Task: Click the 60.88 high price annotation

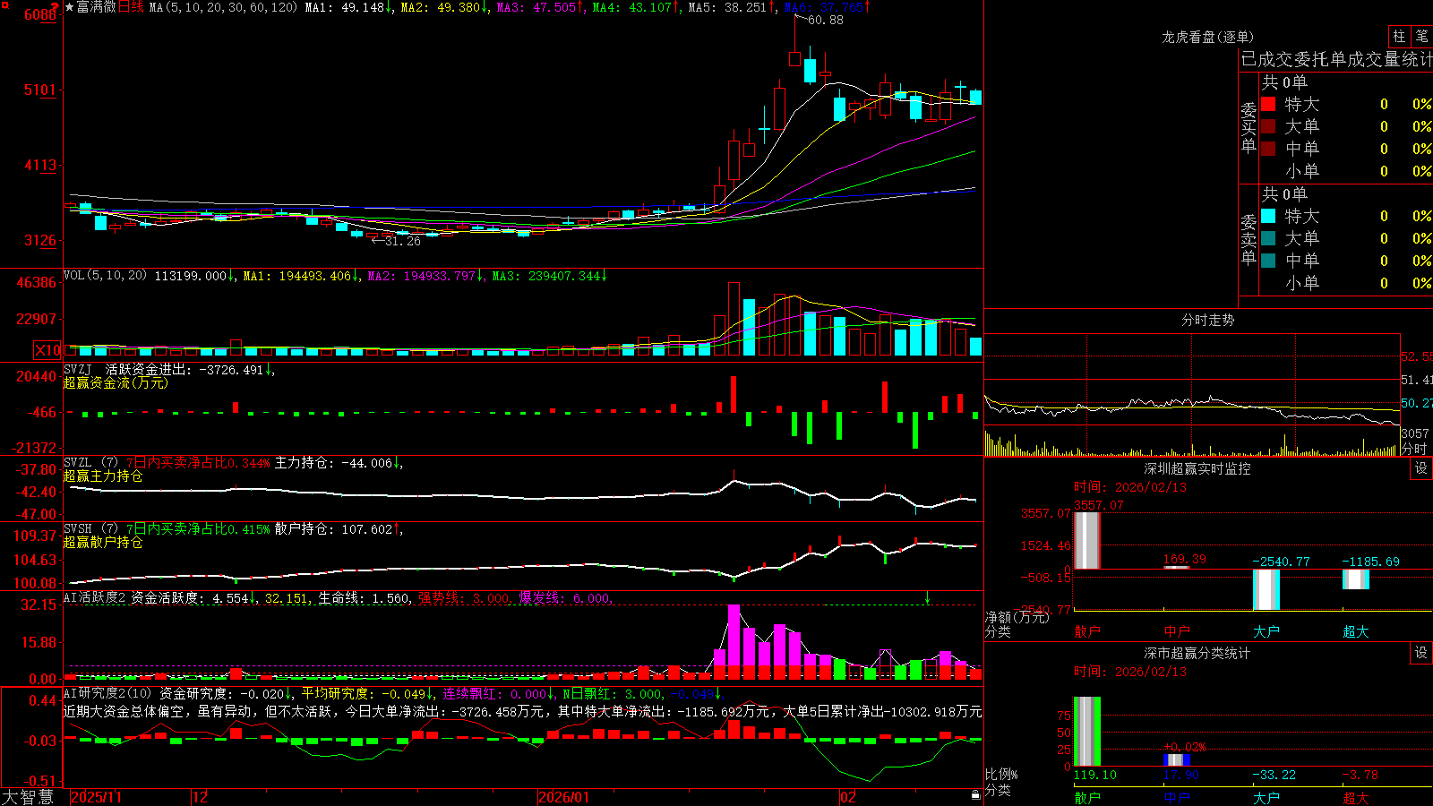Action: tap(825, 20)
